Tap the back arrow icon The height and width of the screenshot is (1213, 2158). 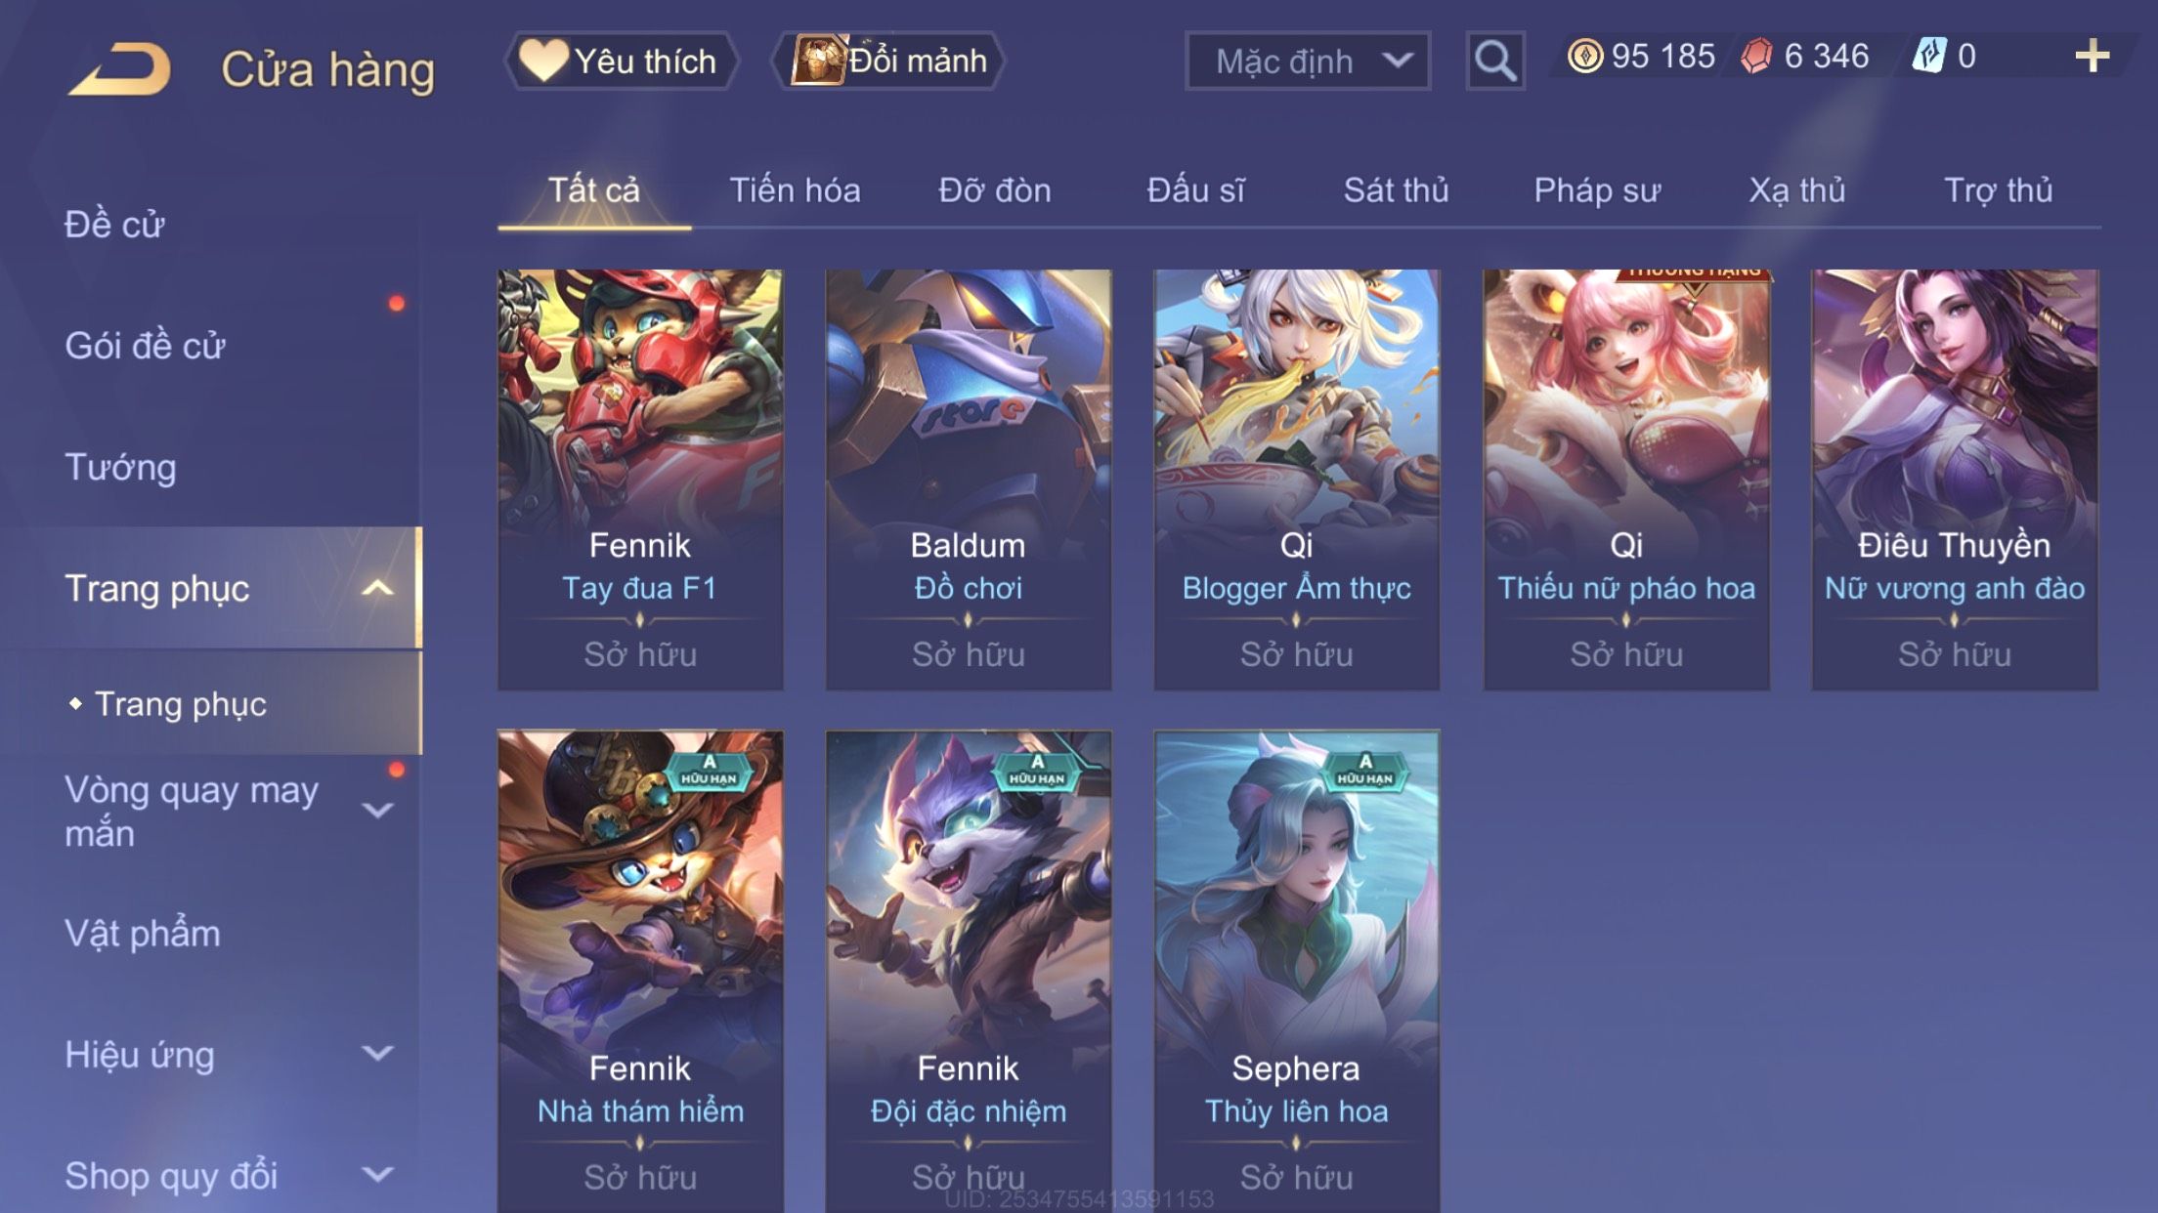[119, 68]
